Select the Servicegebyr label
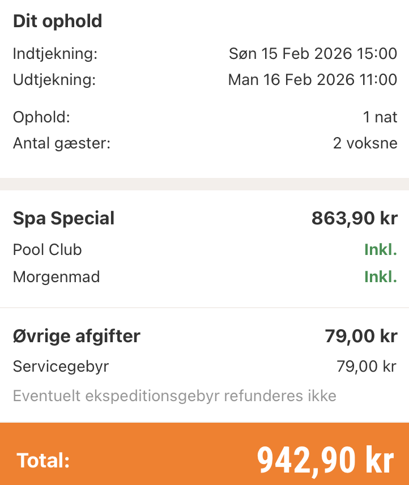 tap(61, 367)
